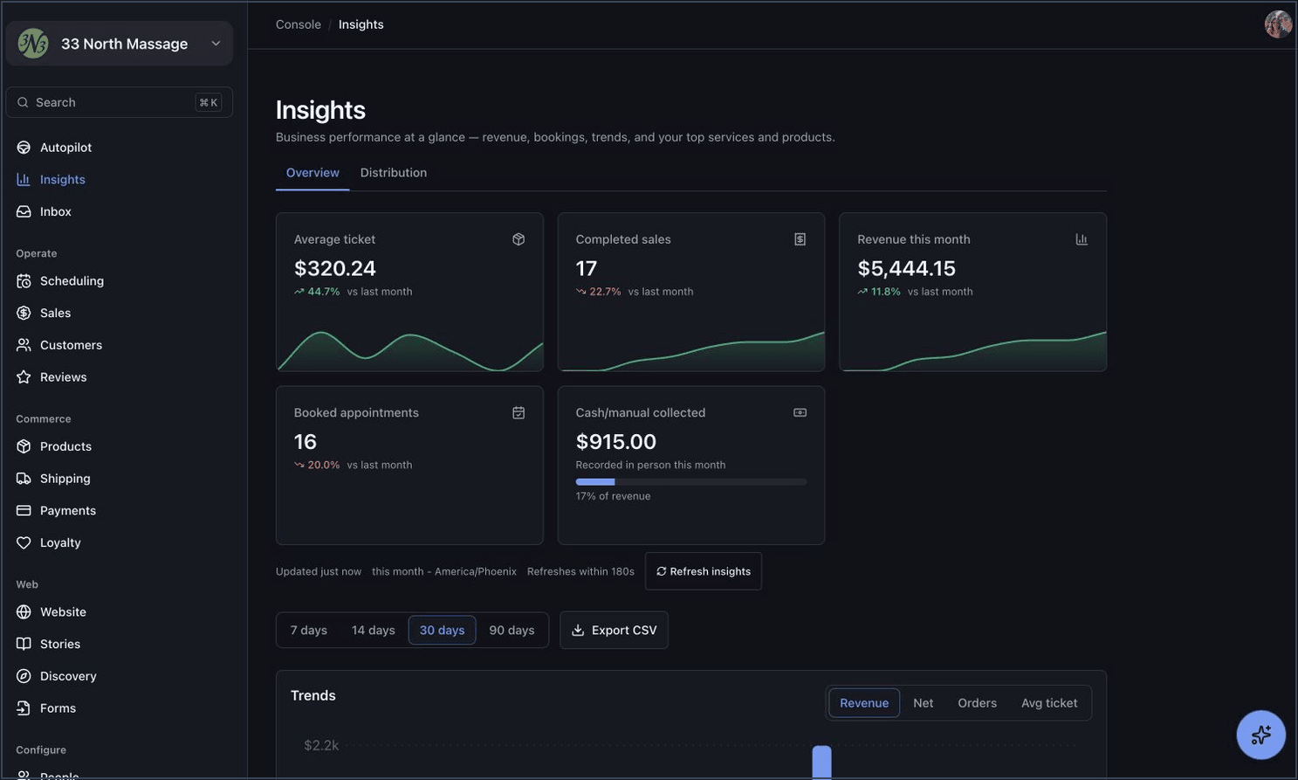Click the Loyalty heart icon

tap(24, 542)
